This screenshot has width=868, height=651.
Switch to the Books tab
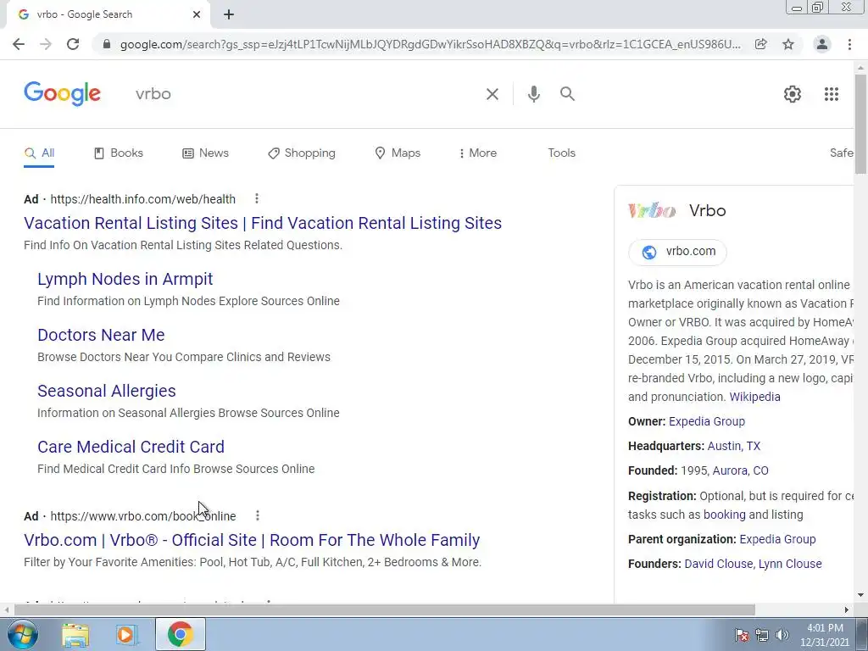pyautogui.click(x=119, y=153)
